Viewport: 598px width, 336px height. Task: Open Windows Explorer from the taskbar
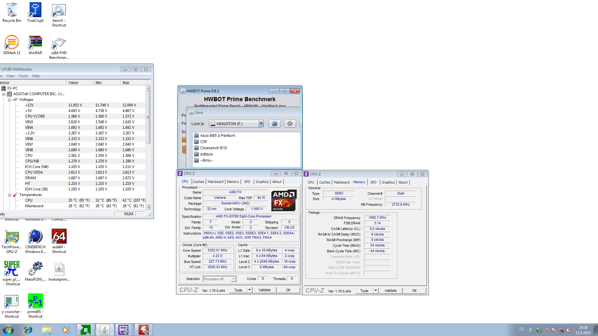(47, 330)
